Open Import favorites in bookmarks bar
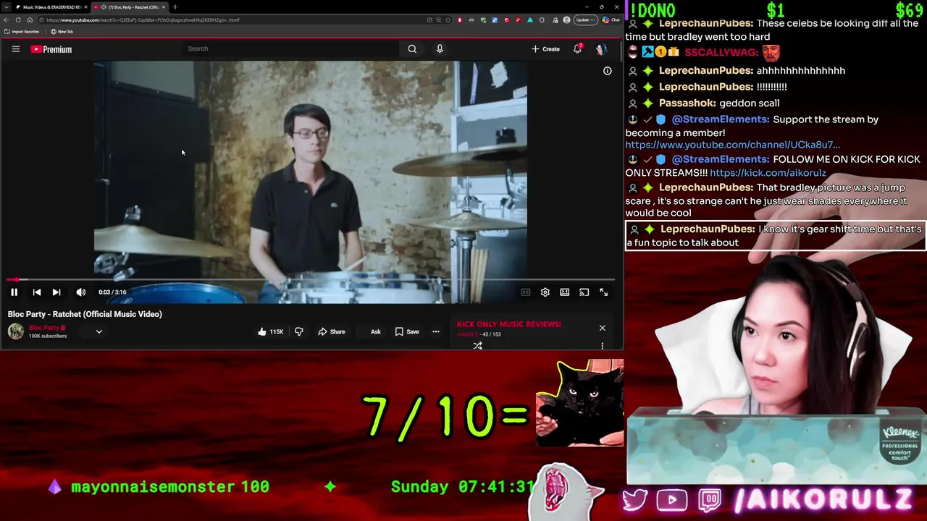This screenshot has width=927, height=521. pos(22,32)
